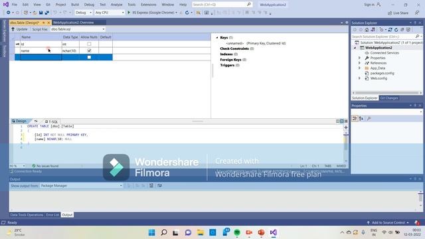The image size is (425, 239).
Task: Open the Script File dropdown showing dbo.Table.sql
Action: coord(78,29)
